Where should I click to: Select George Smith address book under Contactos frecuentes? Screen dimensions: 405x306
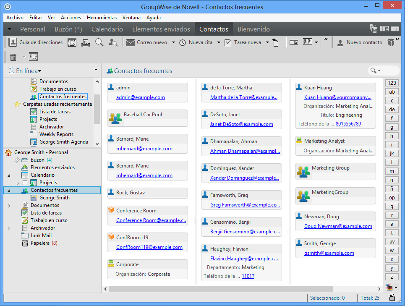tap(55, 198)
